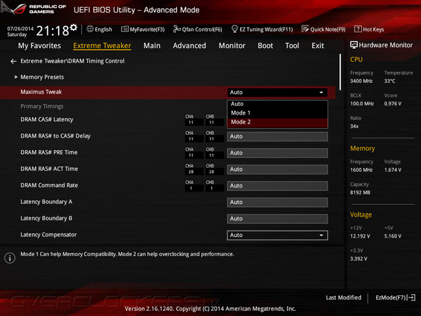Image resolution: width=421 pixels, height=316 pixels.
Task: Click the DRAM RAS# PRE Time field
Action: tap(278, 153)
